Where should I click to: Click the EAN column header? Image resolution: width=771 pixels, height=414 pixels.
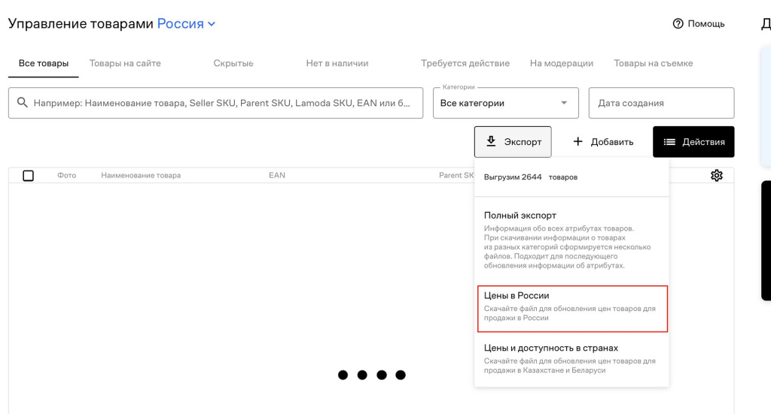coord(277,175)
